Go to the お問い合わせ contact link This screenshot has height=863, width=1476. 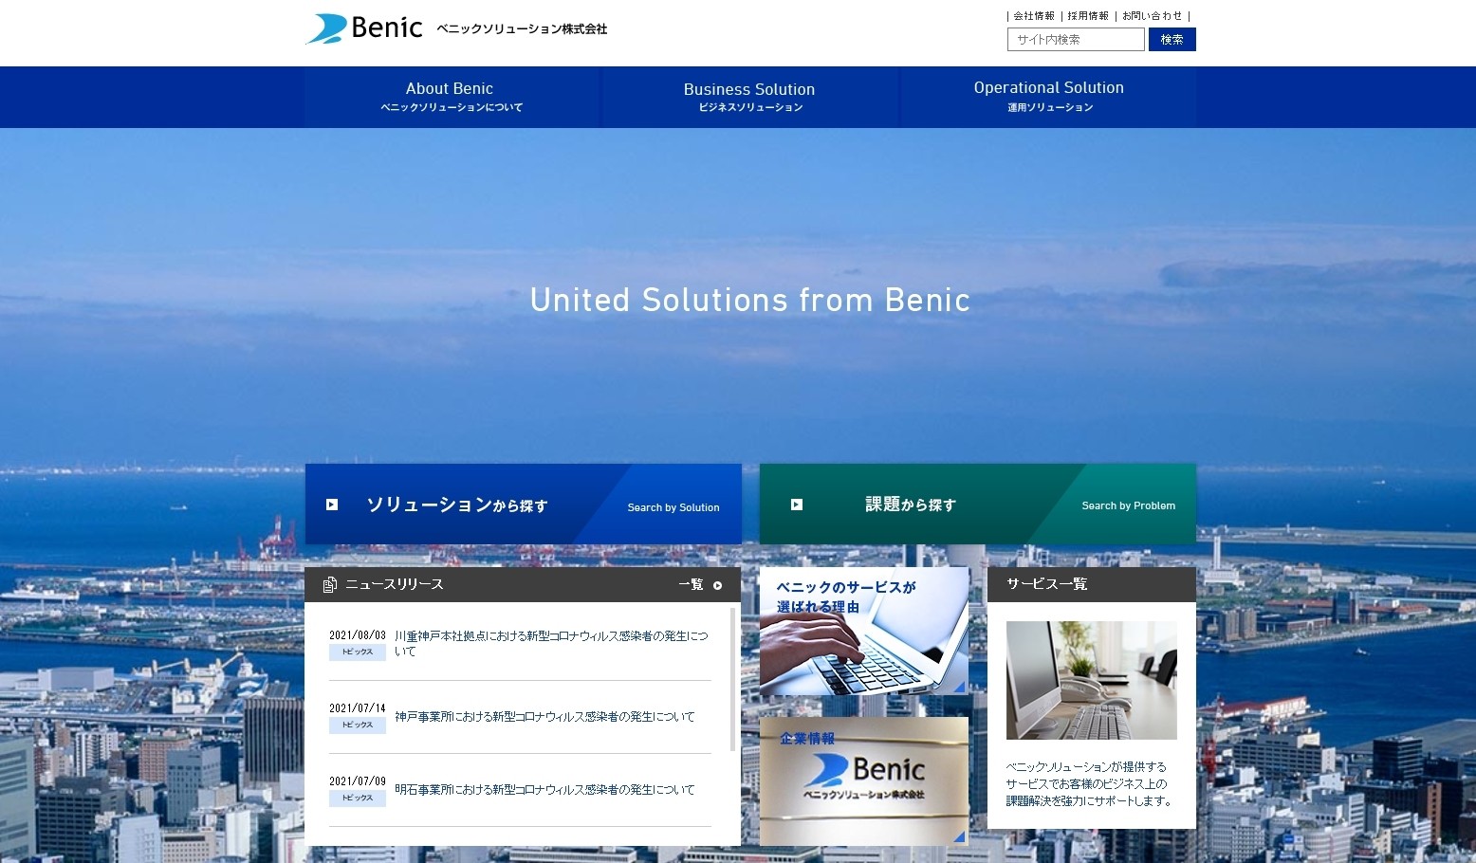click(1153, 16)
